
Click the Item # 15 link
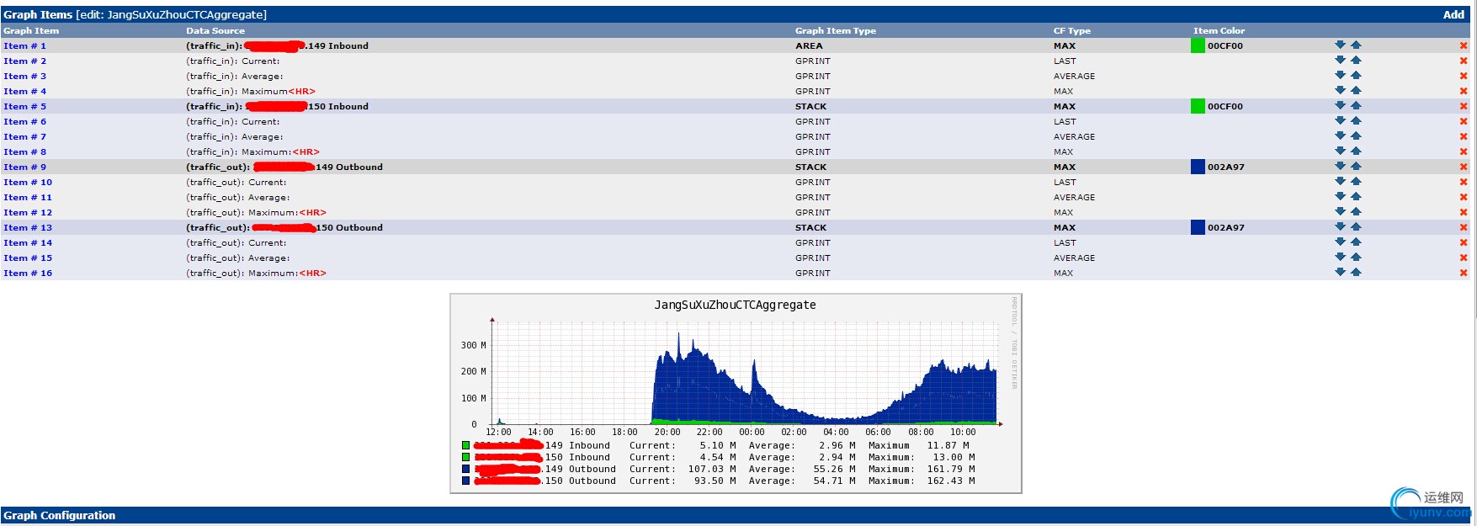[28, 258]
